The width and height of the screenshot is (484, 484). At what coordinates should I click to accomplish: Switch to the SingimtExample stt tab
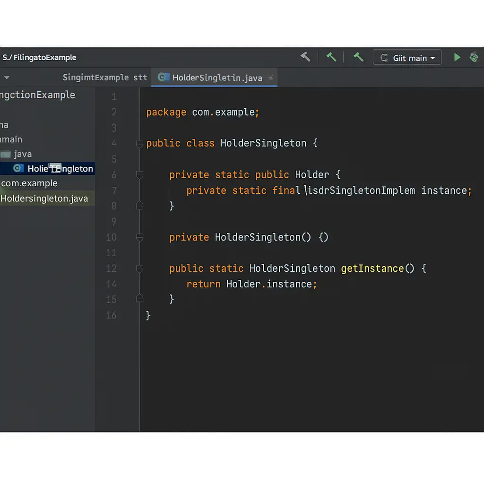click(x=105, y=78)
